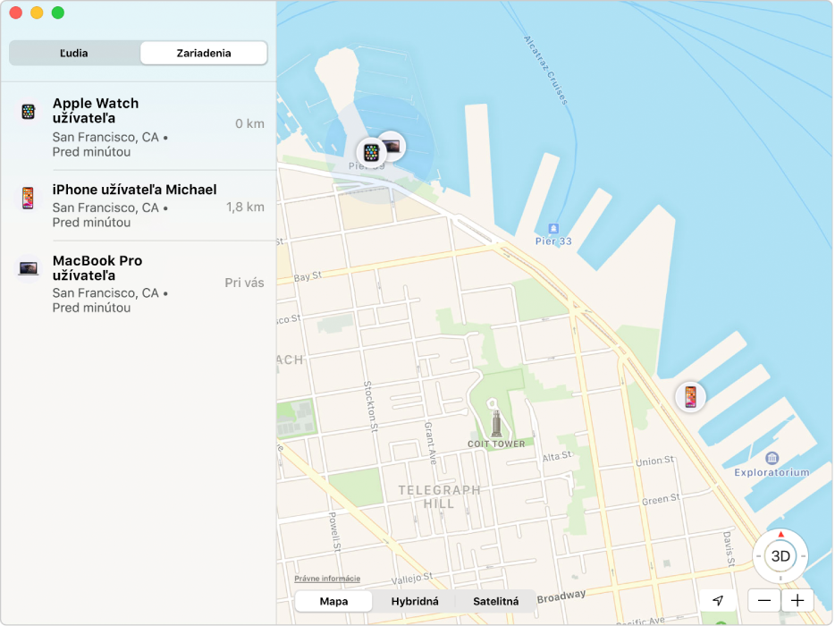Click the "Powell St" street label
The image size is (835, 626).
[333, 531]
